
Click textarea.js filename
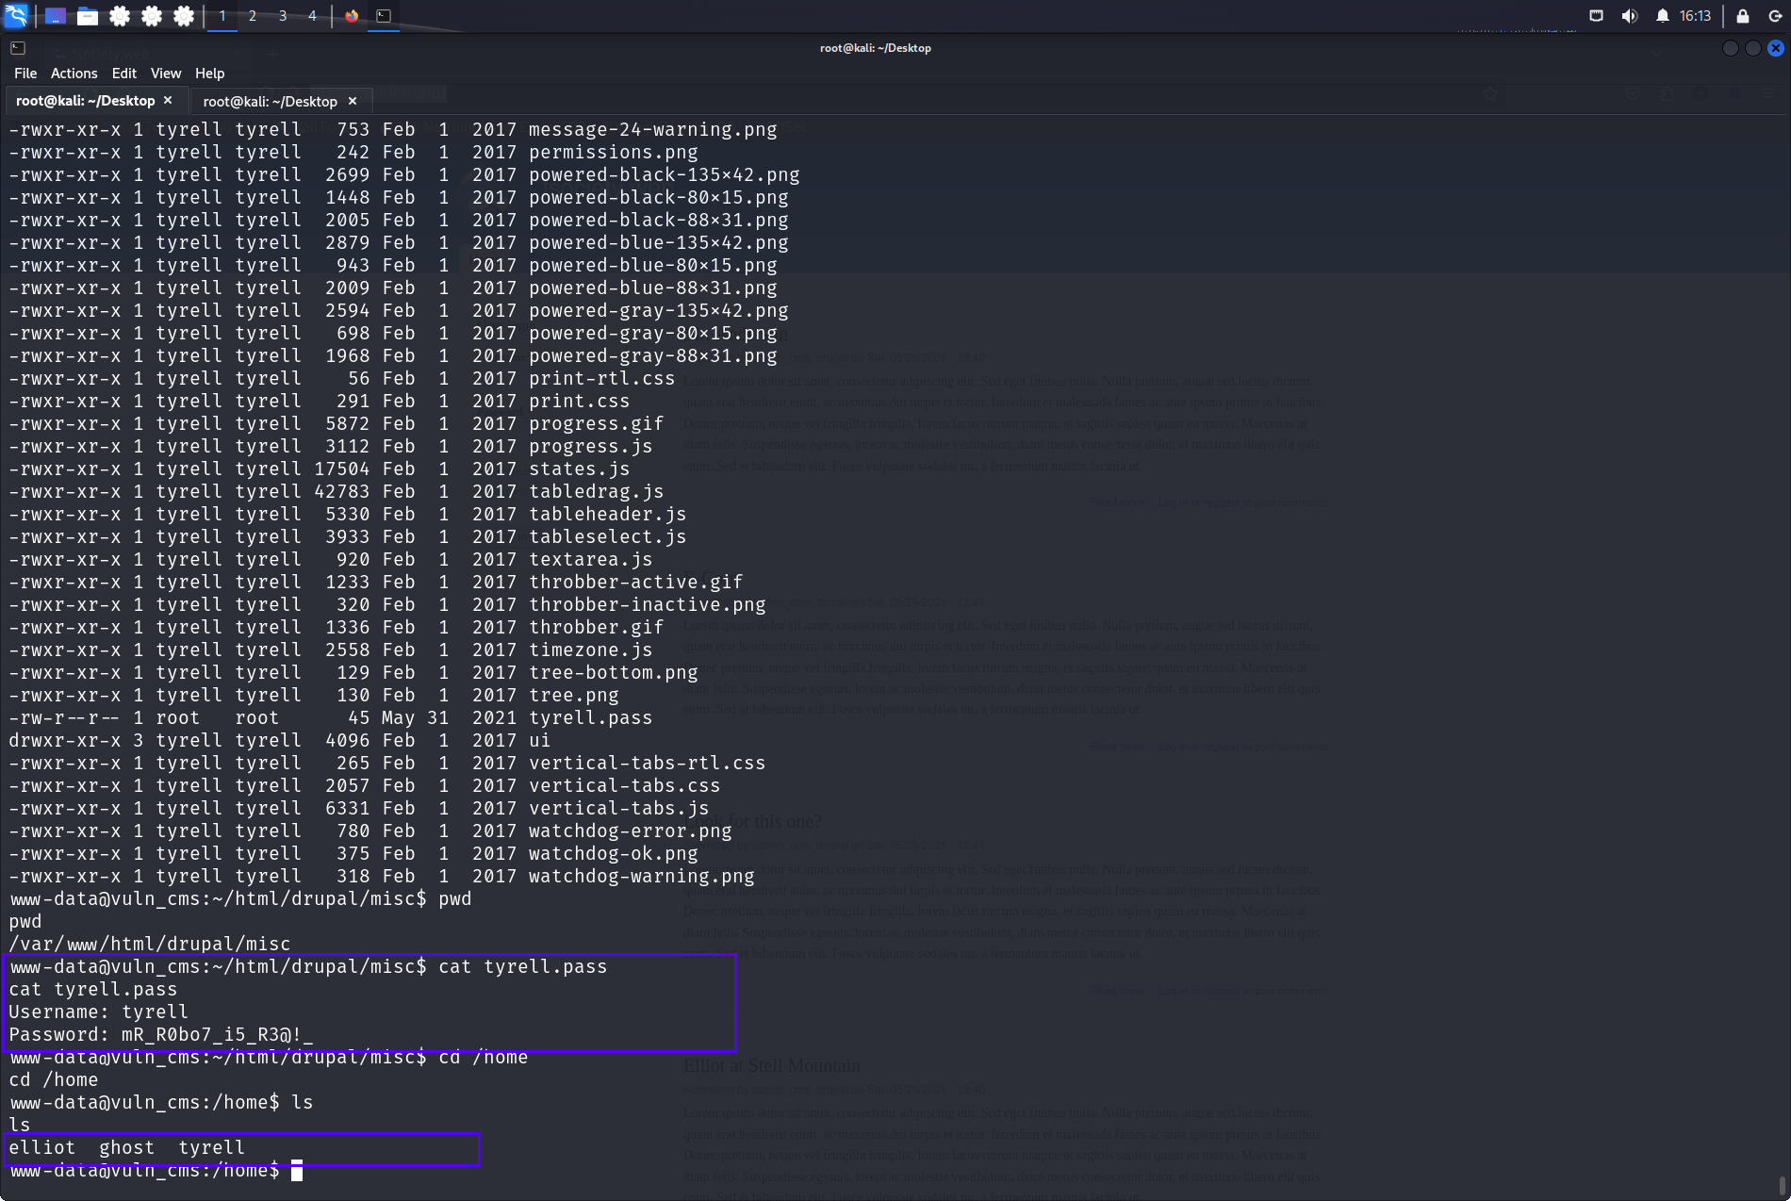[590, 560]
